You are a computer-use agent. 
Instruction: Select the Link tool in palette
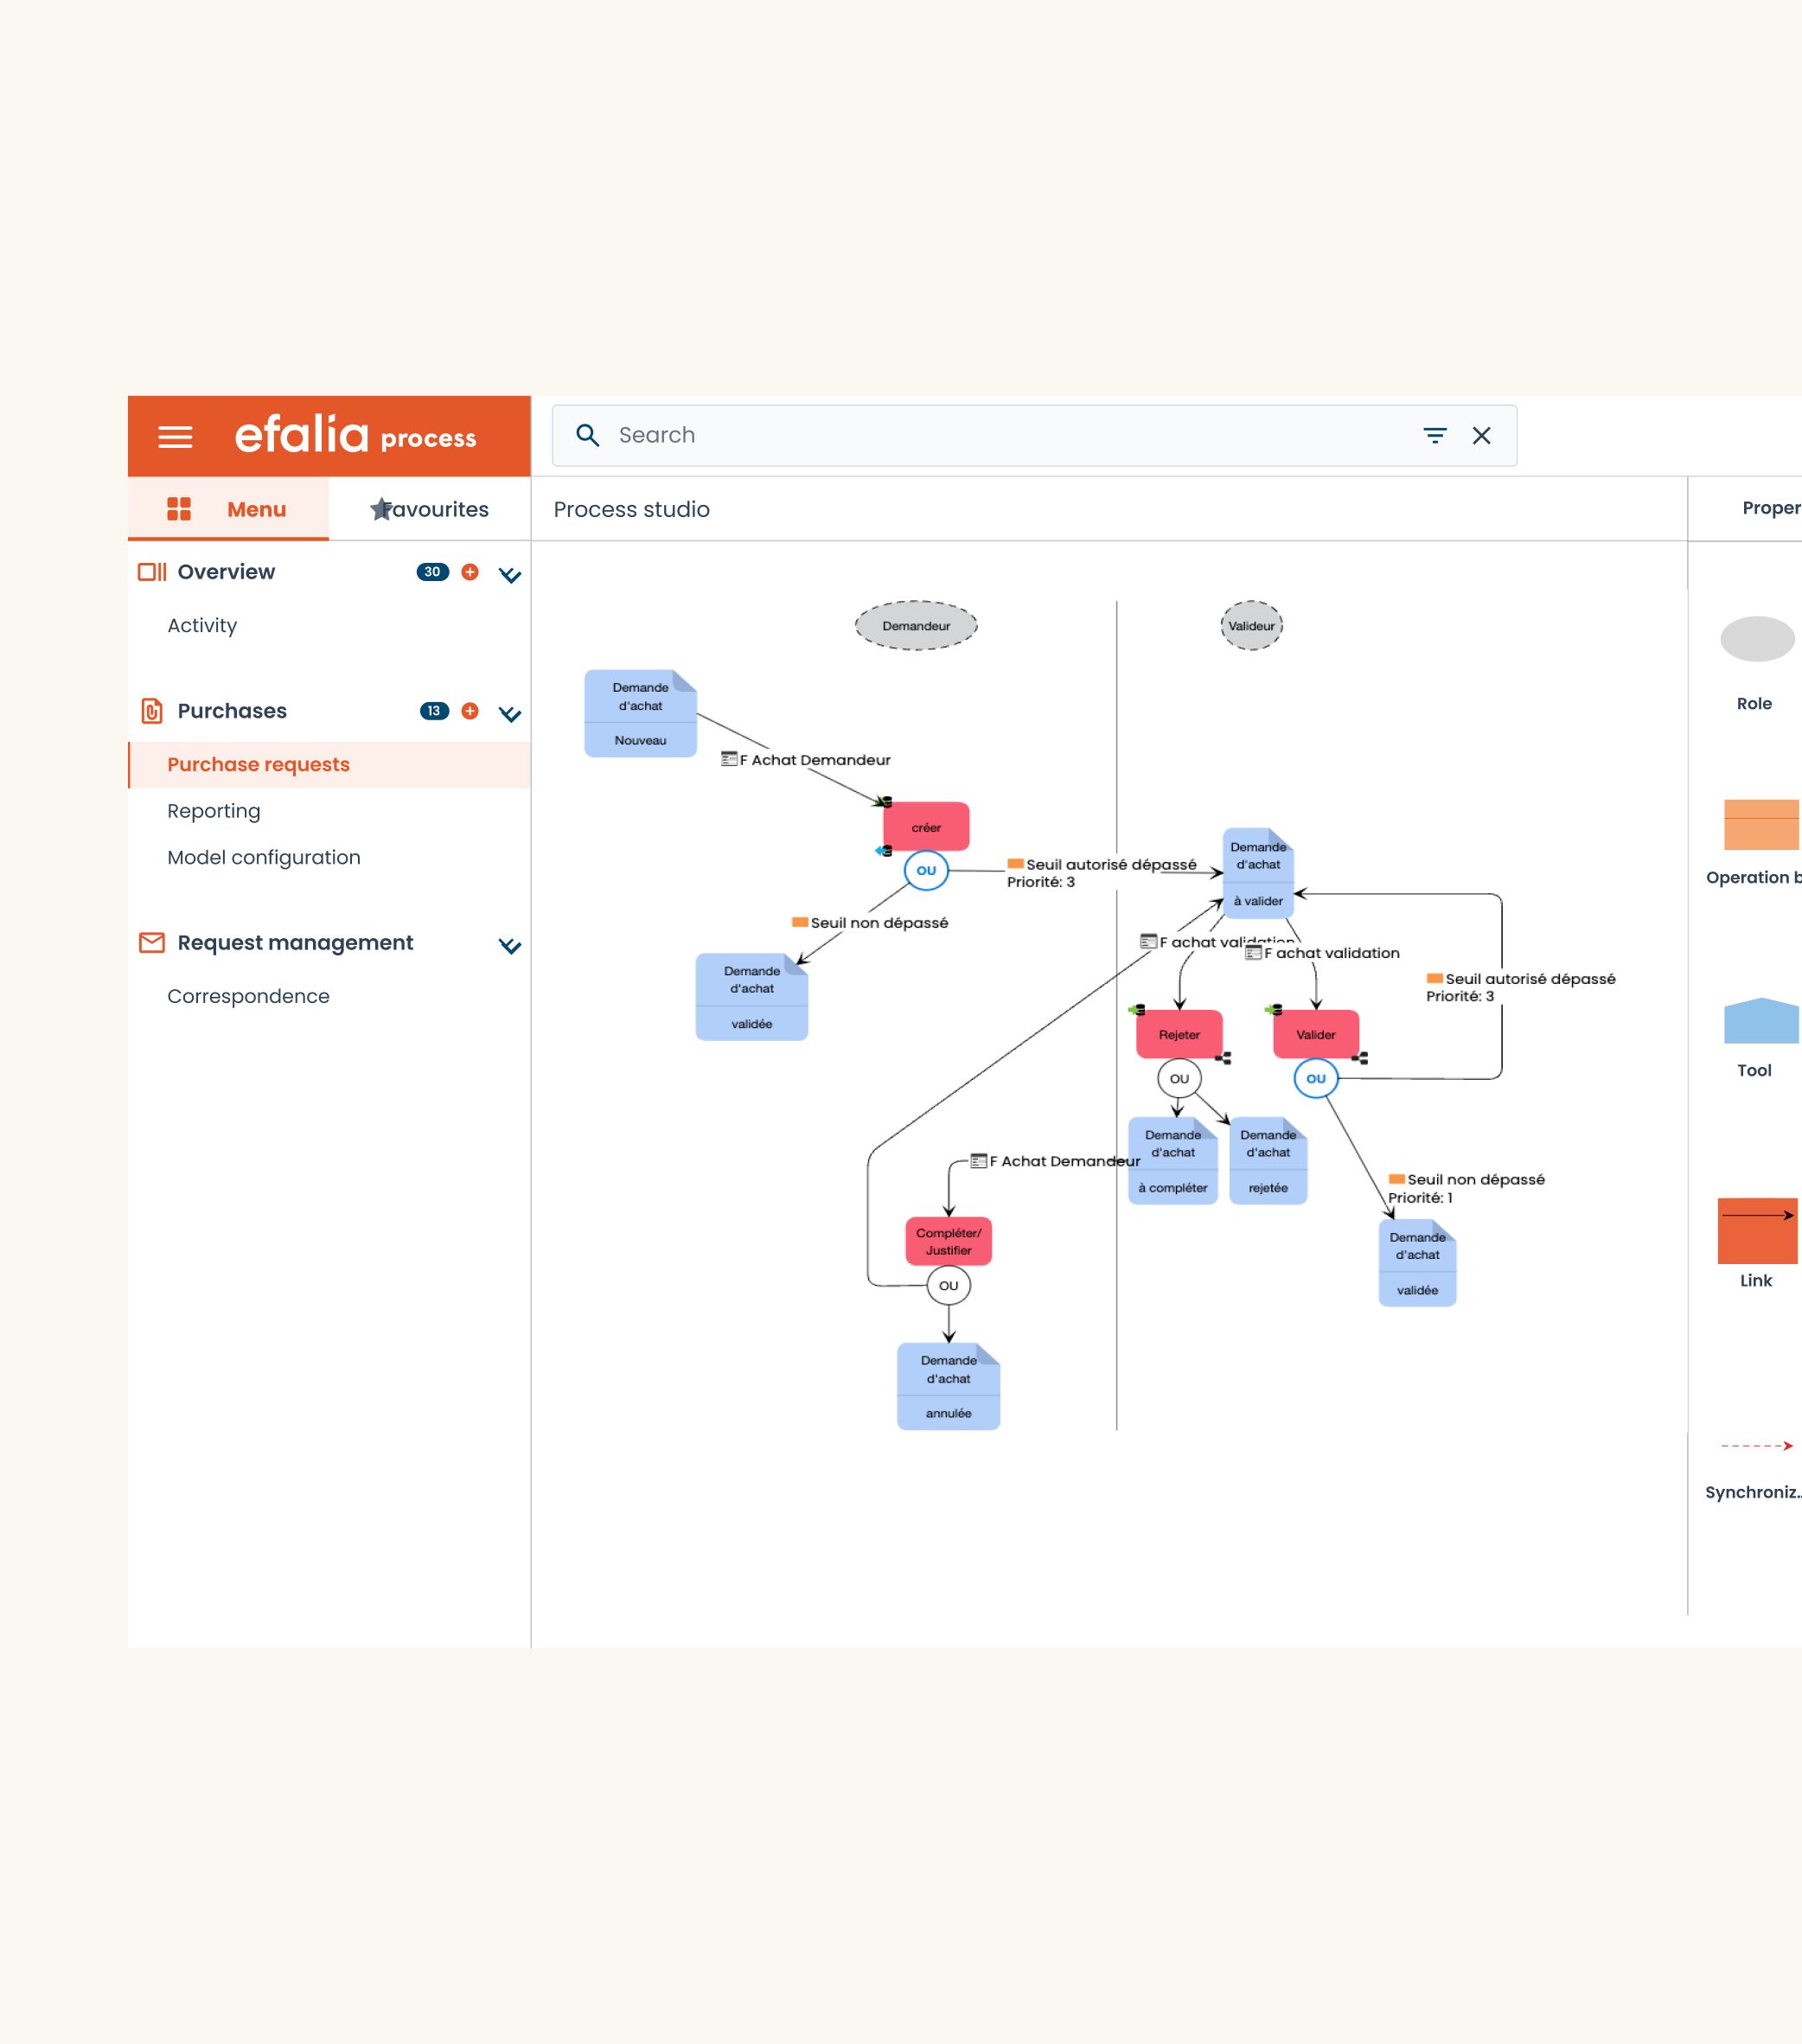[x=1757, y=1231]
